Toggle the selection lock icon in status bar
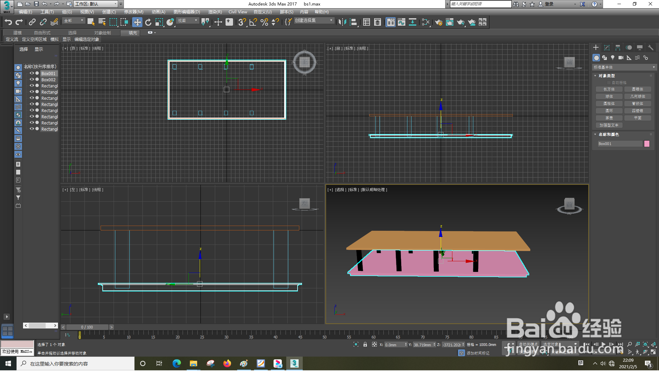Viewport: 659px width, 371px height. (x=365, y=345)
